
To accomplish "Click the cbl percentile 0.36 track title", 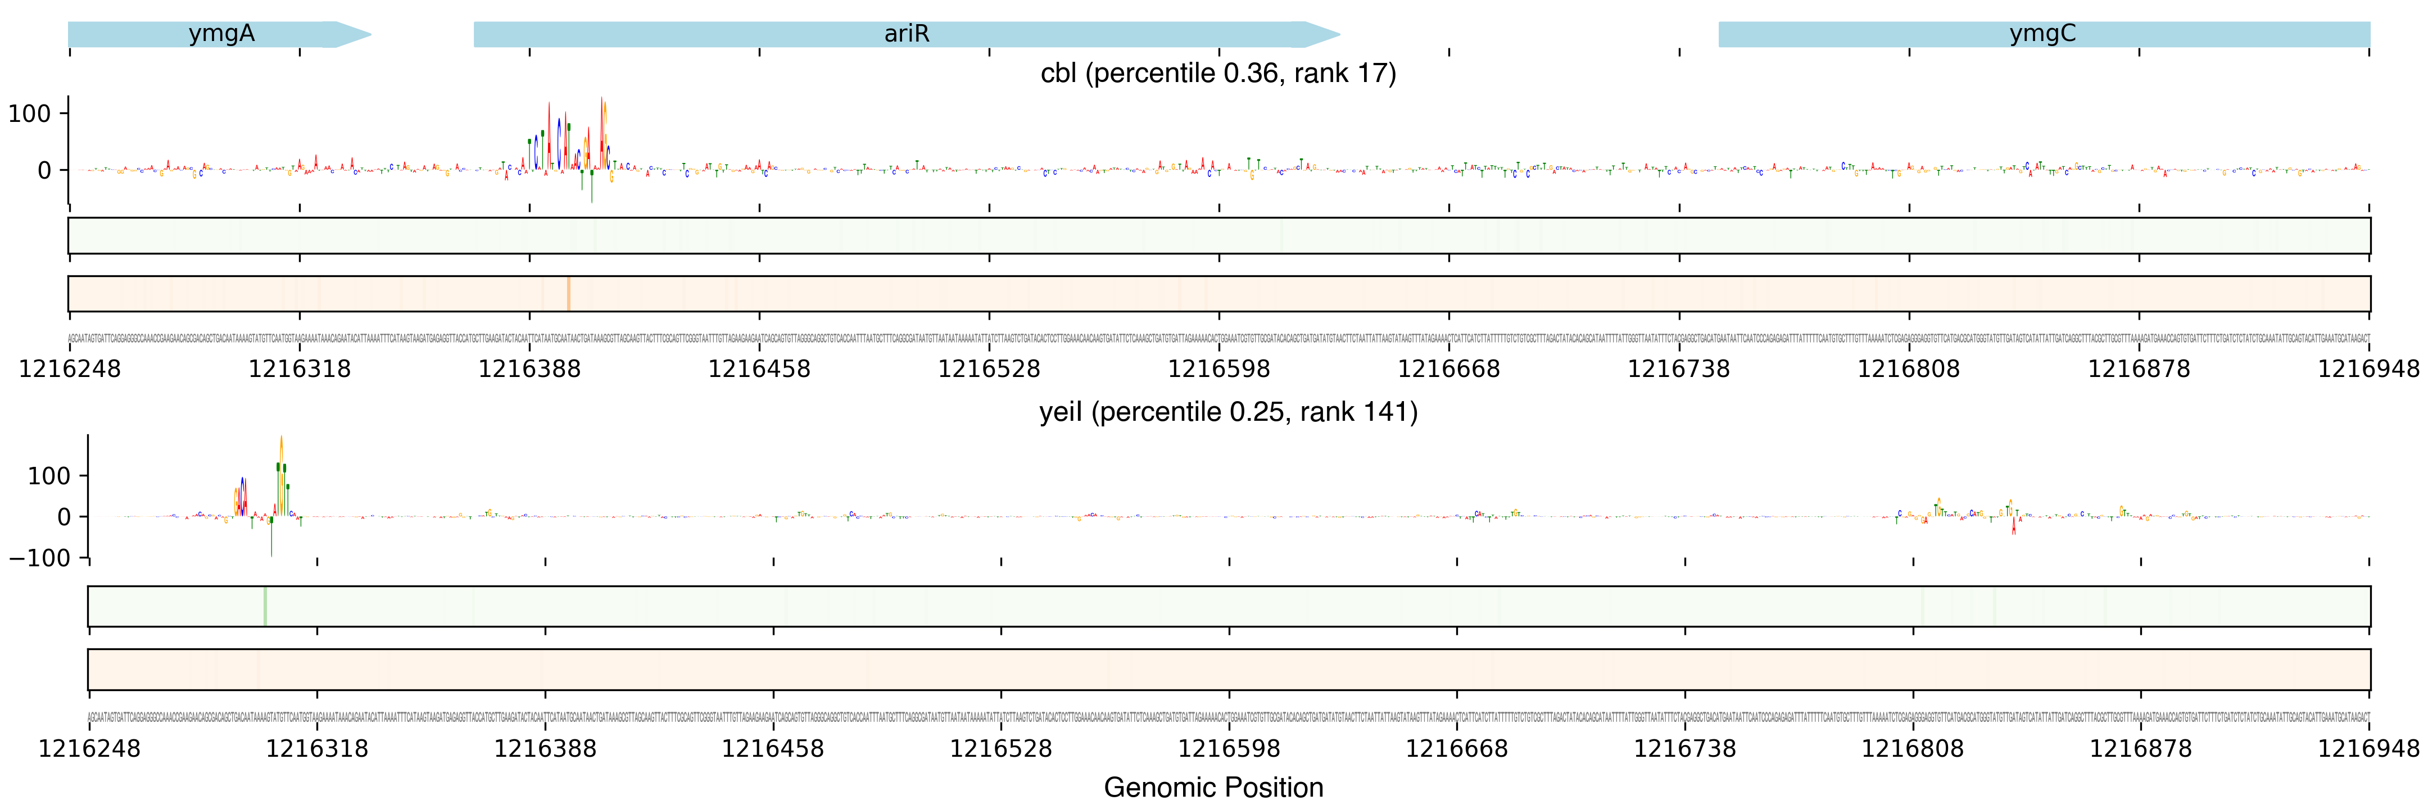I will 1218,74.
